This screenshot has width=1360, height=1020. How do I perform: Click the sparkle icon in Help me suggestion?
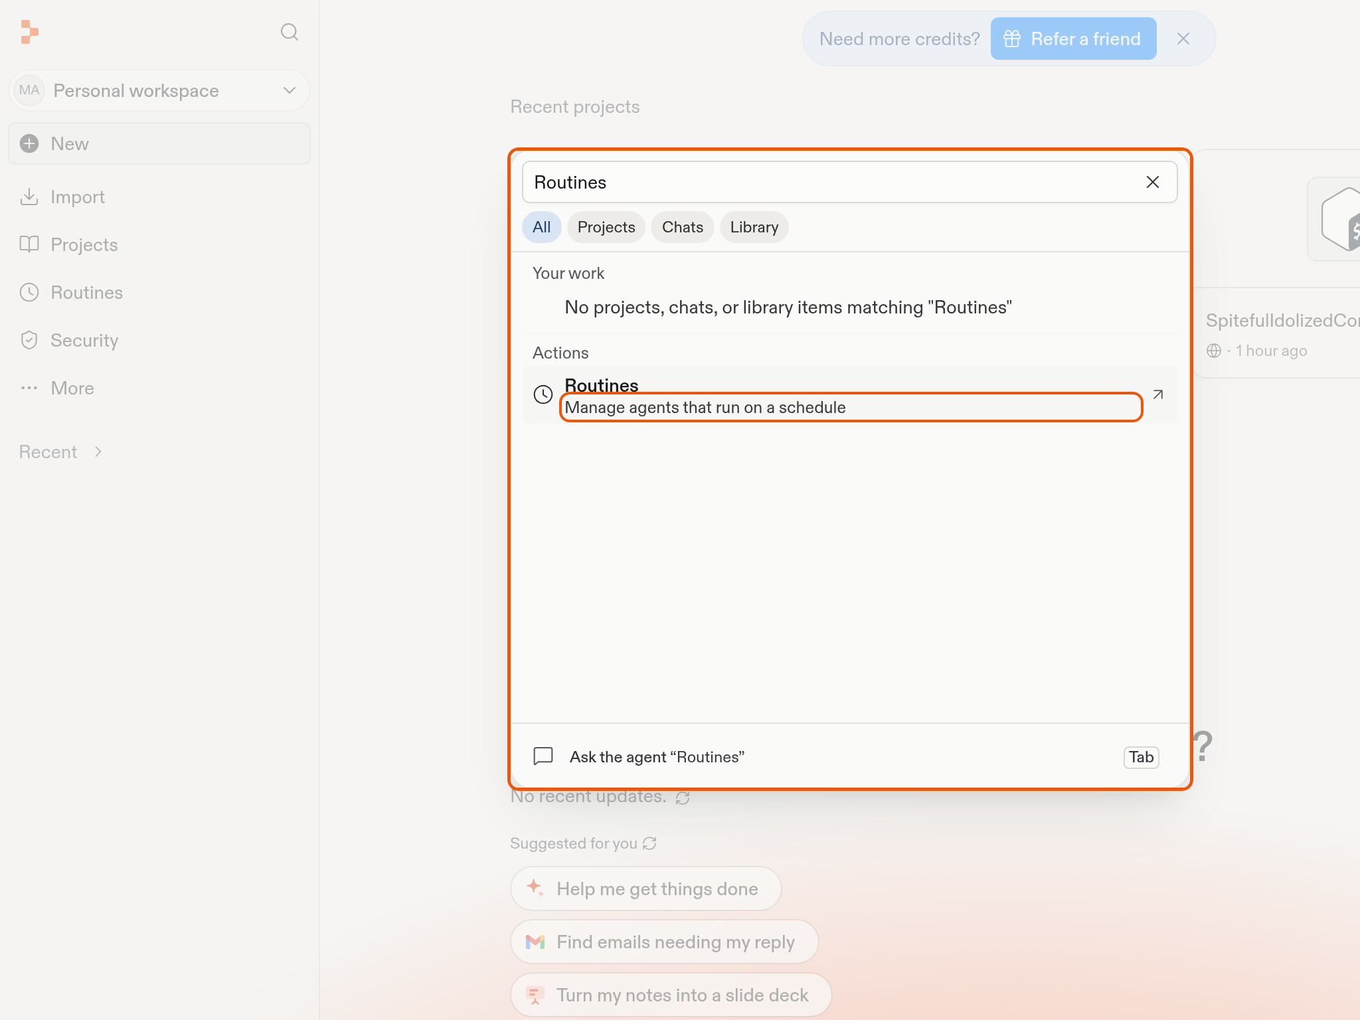point(535,888)
